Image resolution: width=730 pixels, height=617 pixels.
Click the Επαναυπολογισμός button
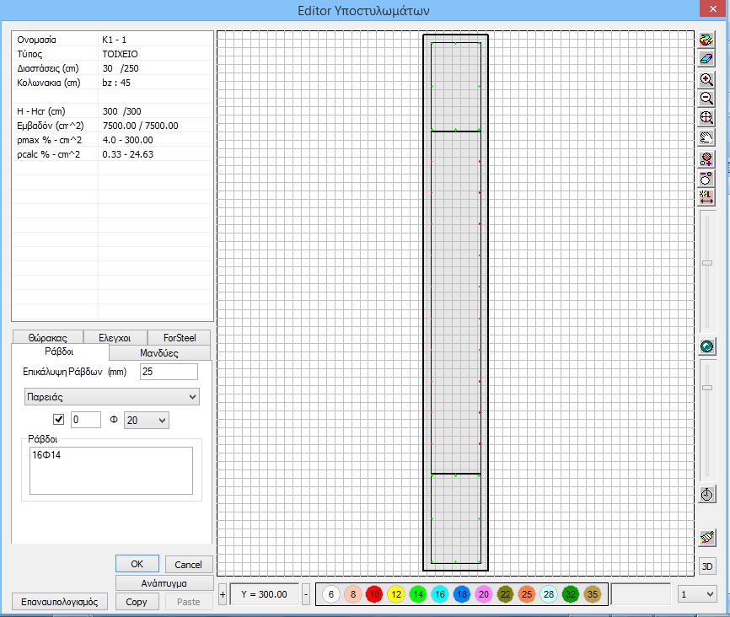click(60, 602)
